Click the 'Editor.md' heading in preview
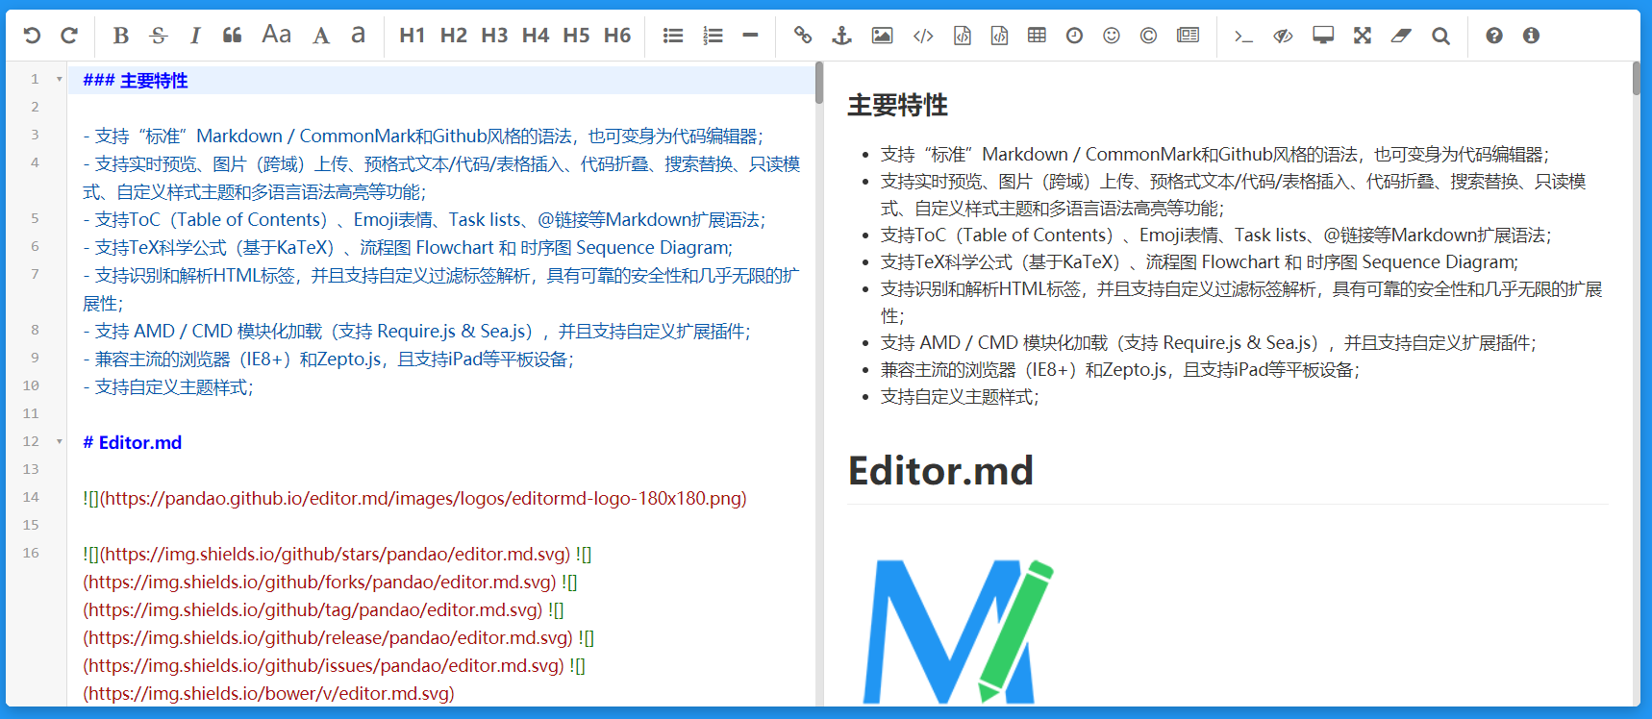The image size is (1652, 719). coord(940,471)
